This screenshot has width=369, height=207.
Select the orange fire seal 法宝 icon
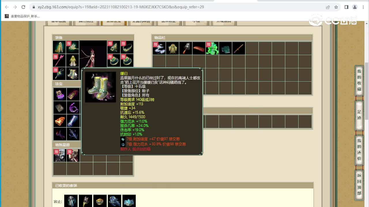[x=60, y=120]
